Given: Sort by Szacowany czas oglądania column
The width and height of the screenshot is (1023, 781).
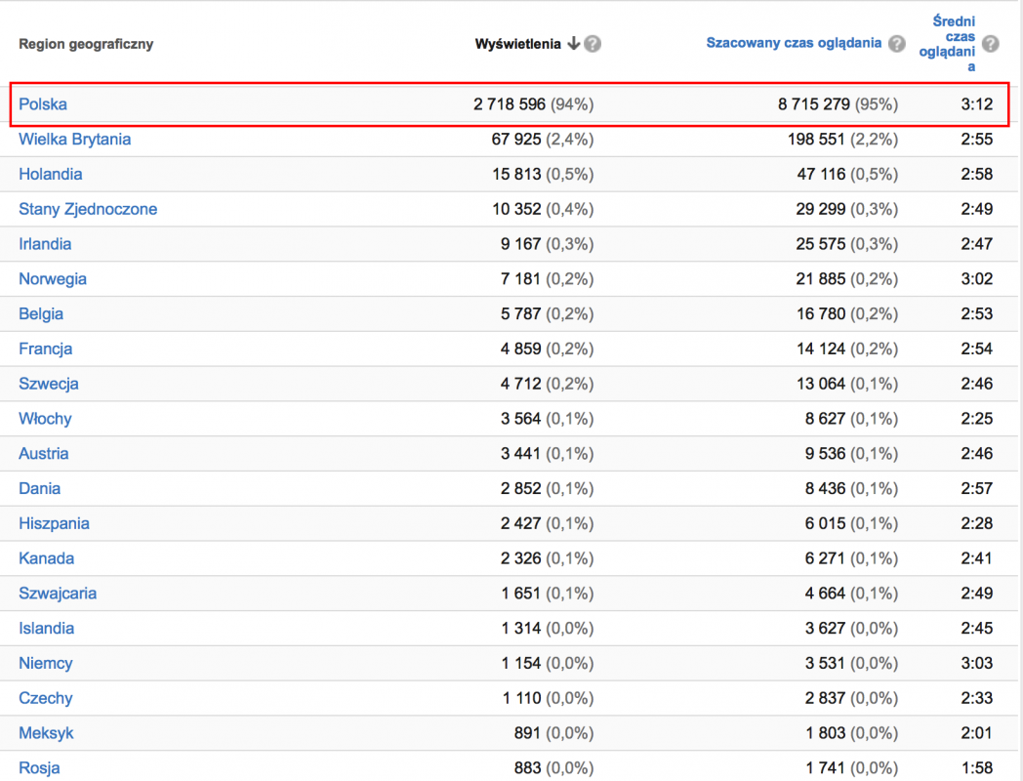Looking at the screenshot, I should coord(794,44).
